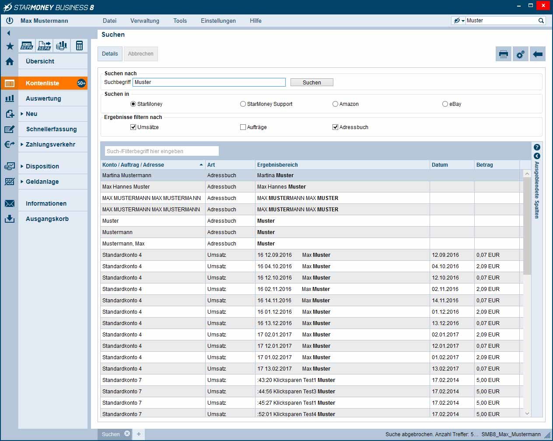Open the search scope dropdown arrow
This screenshot has width=553, height=441.
[x=463, y=21]
